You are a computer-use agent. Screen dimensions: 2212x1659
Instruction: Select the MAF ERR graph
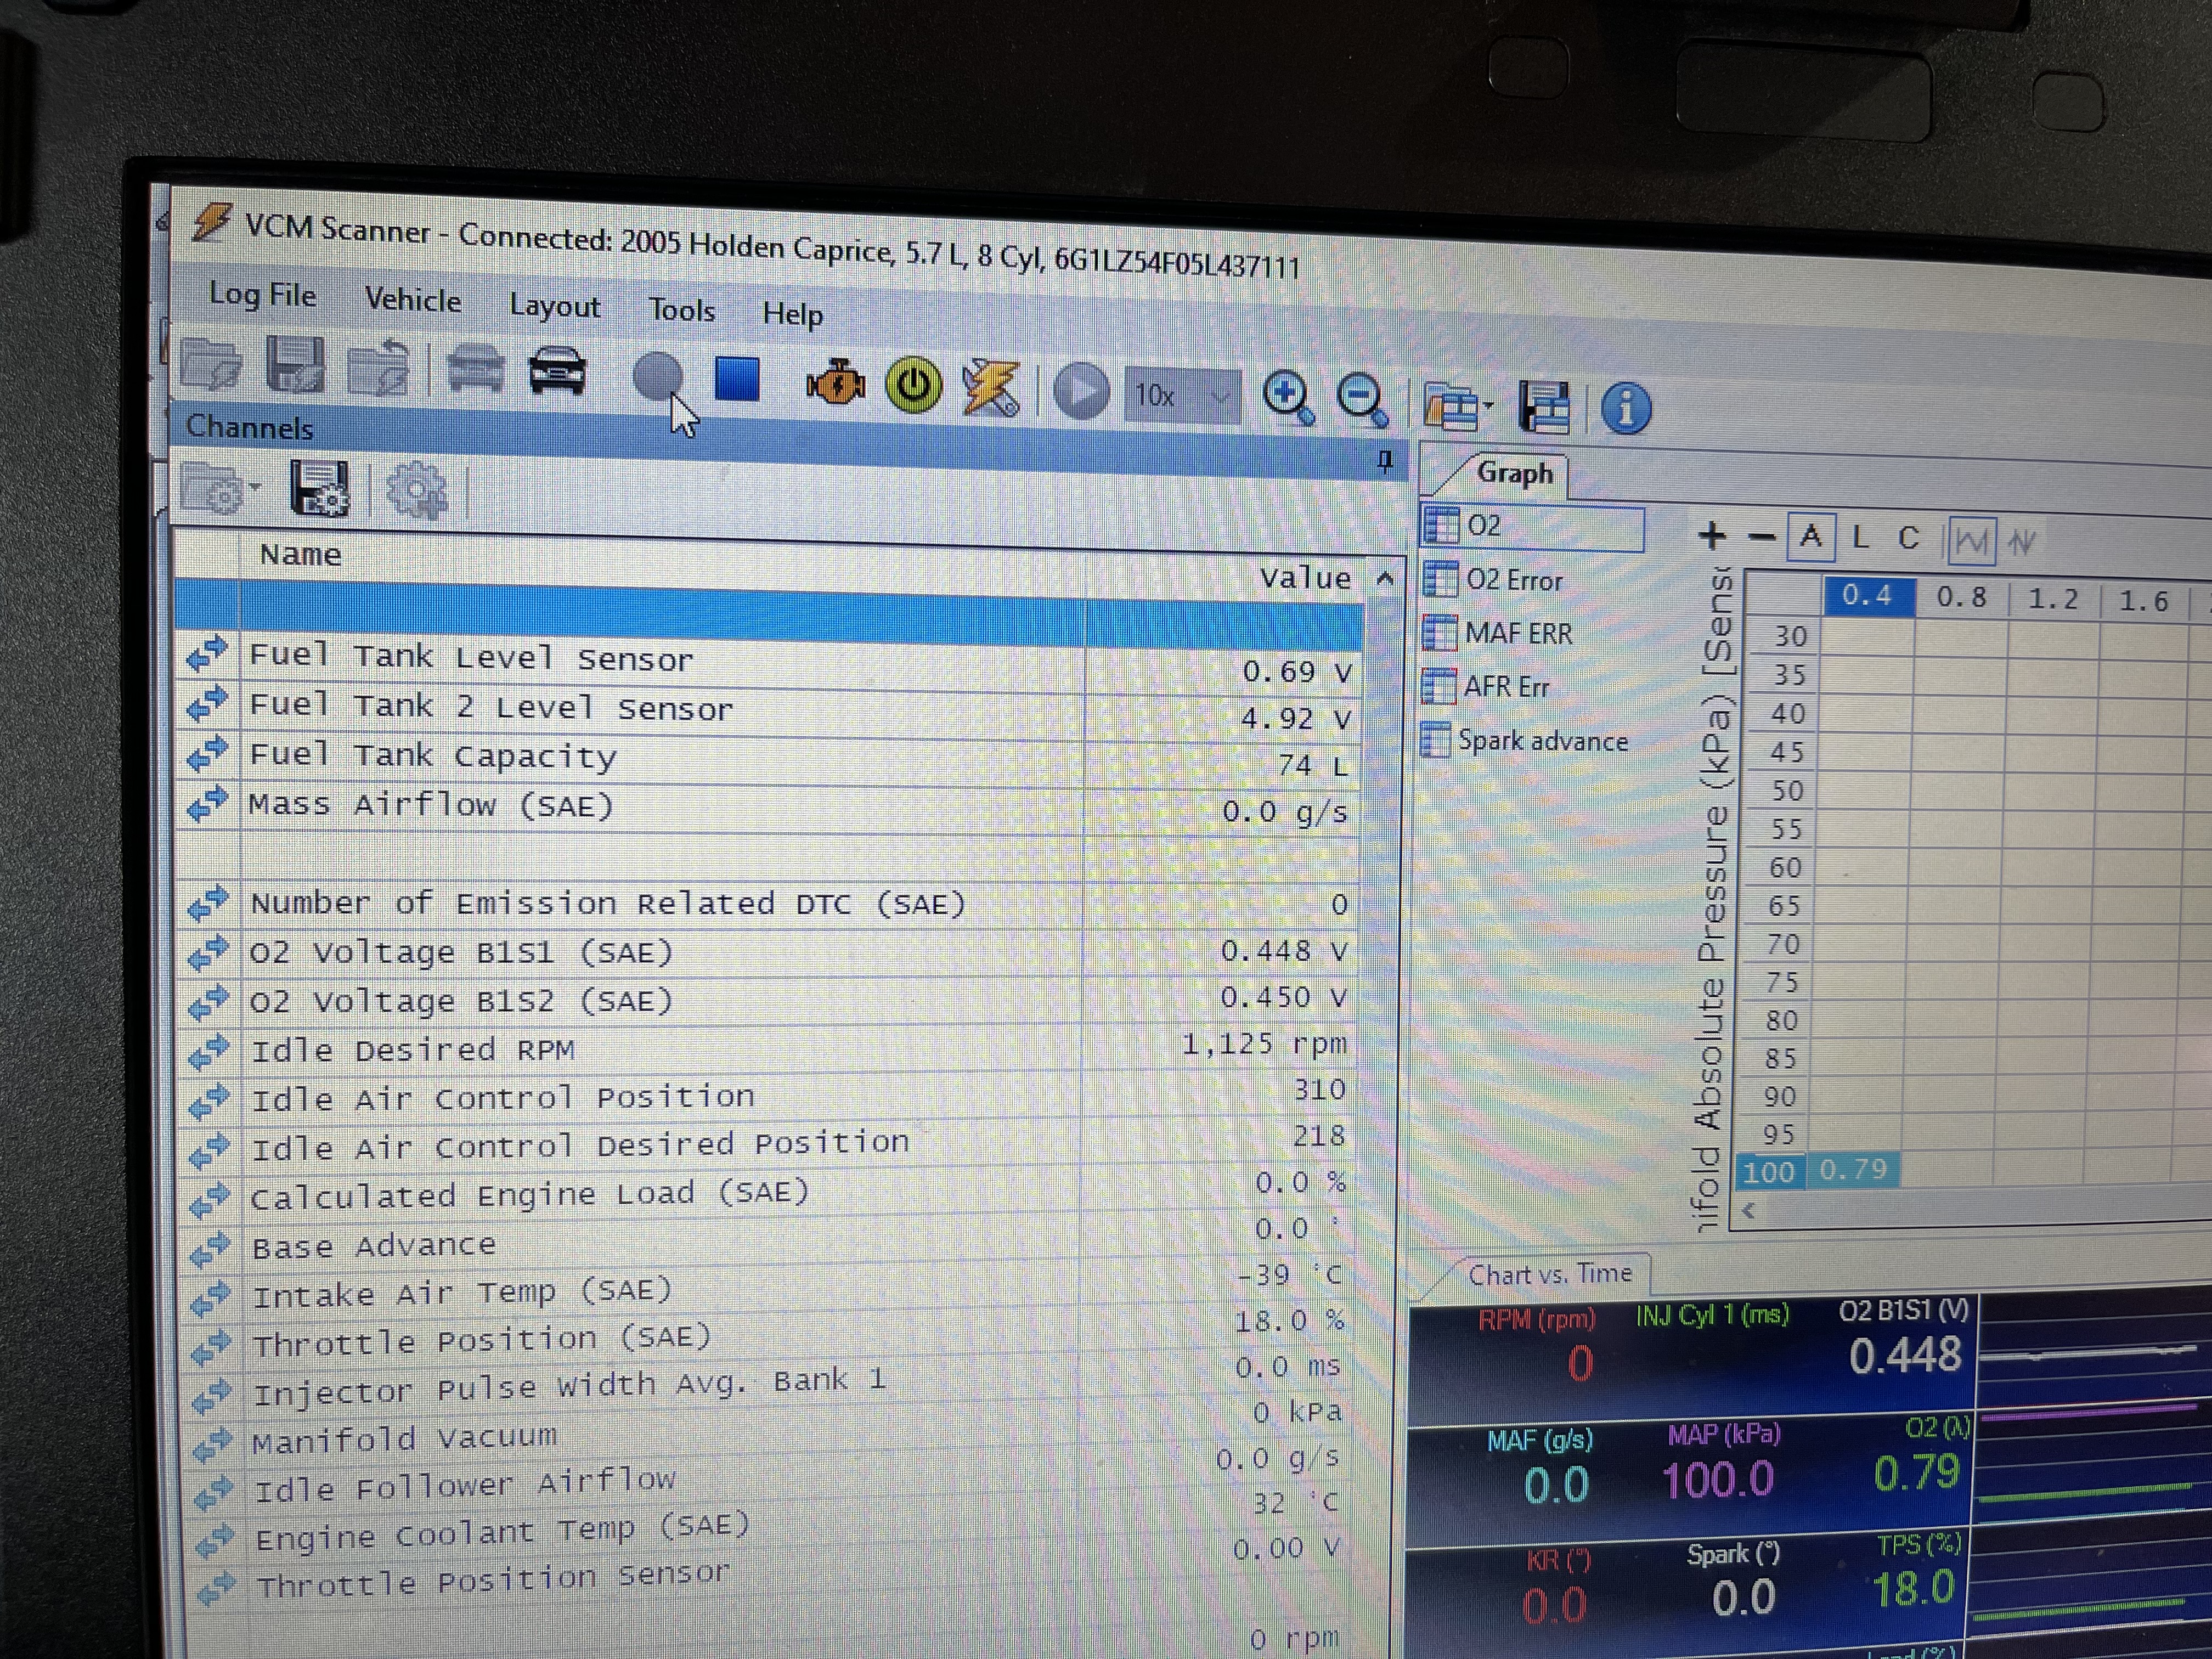1499,633
